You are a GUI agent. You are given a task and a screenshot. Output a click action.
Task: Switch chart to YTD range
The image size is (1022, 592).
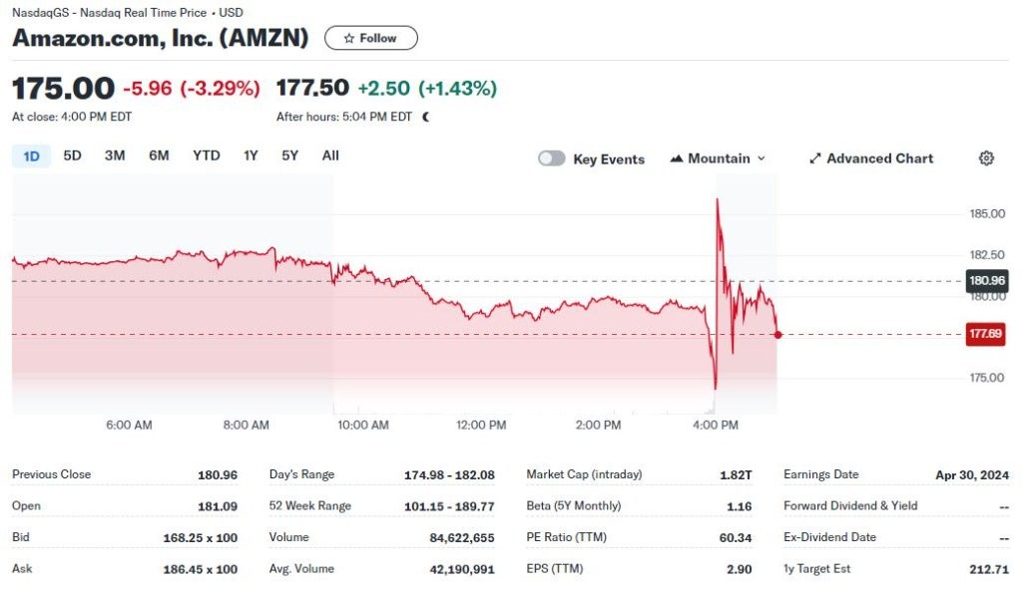pos(207,155)
